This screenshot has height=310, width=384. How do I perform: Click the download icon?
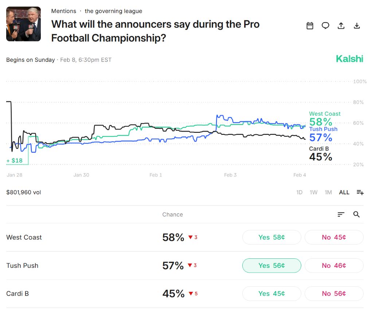point(357,25)
